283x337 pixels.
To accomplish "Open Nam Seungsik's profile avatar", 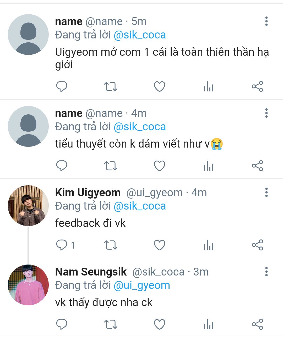I will point(28,285).
